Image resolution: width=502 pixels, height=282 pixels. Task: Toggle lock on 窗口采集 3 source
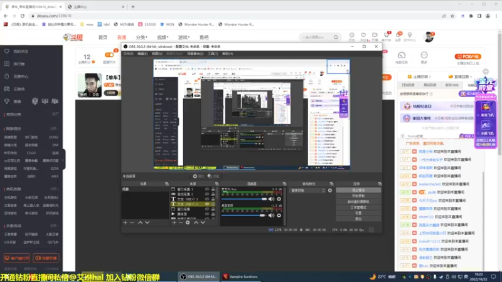pyautogui.click(x=213, y=189)
